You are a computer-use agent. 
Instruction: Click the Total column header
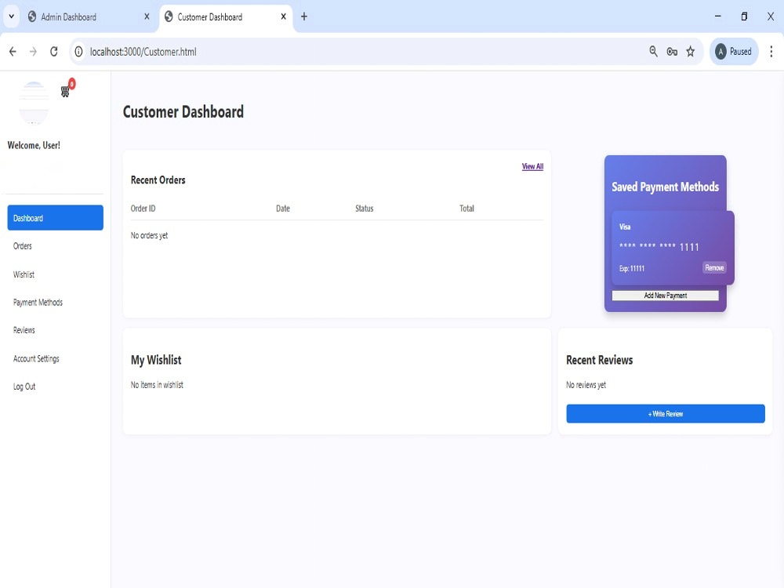467,209
